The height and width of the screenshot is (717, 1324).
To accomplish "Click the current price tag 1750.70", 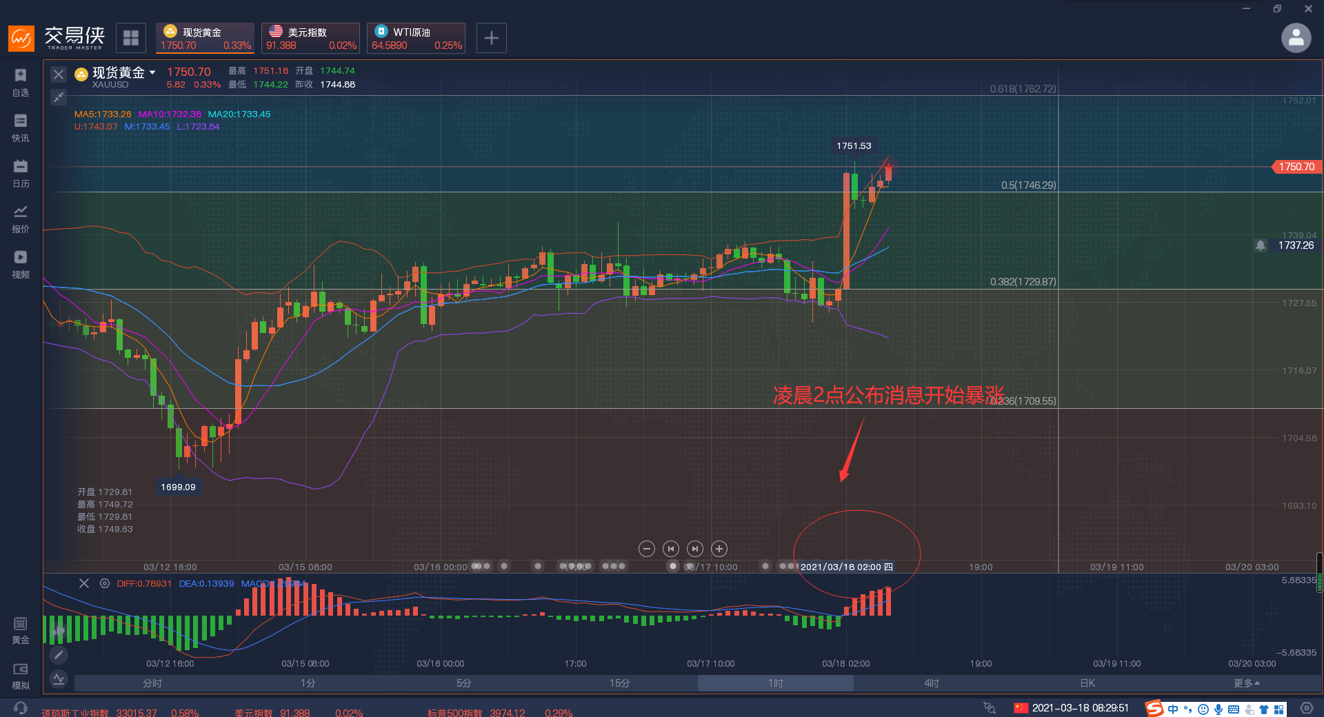I will click(x=1296, y=167).
